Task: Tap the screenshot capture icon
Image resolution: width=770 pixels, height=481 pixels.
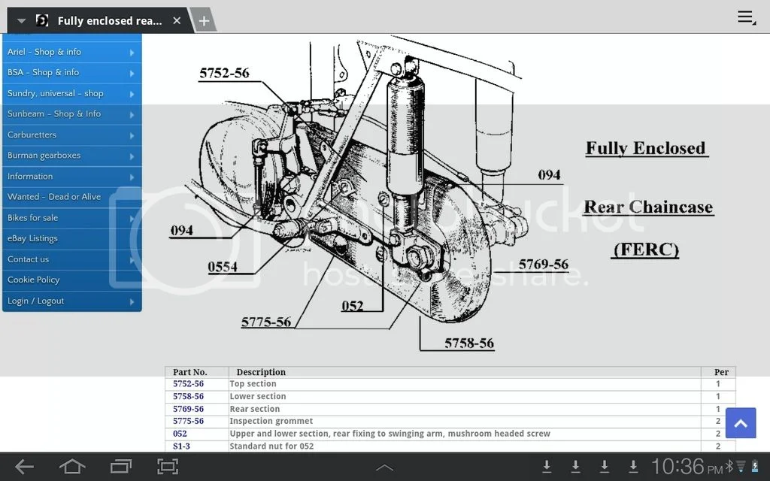Action: (168, 467)
